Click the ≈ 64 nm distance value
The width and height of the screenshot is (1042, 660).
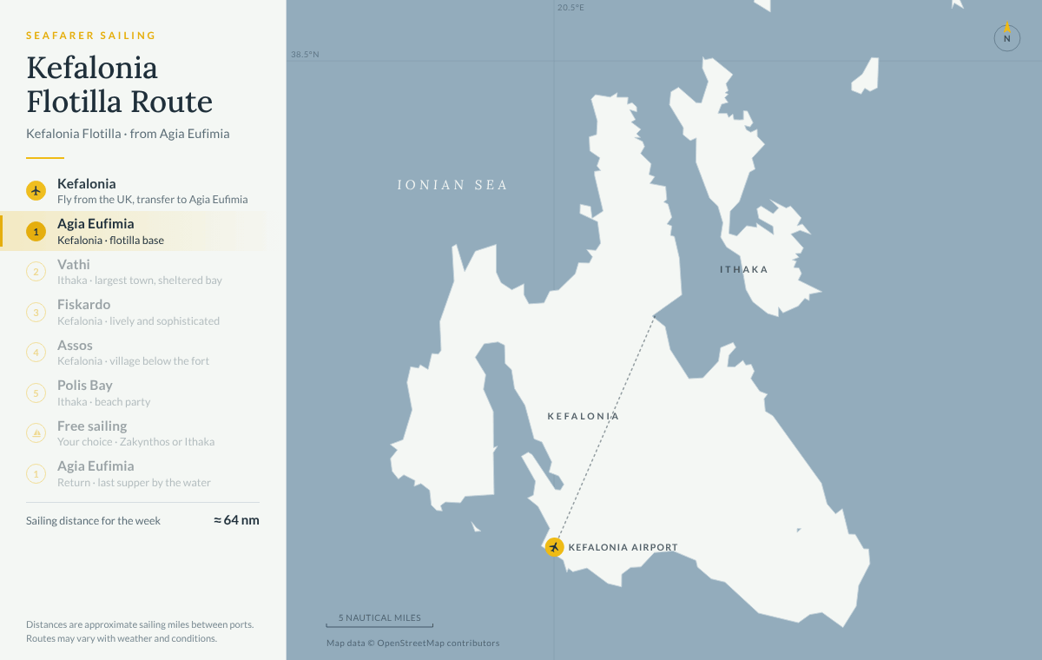click(x=236, y=520)
